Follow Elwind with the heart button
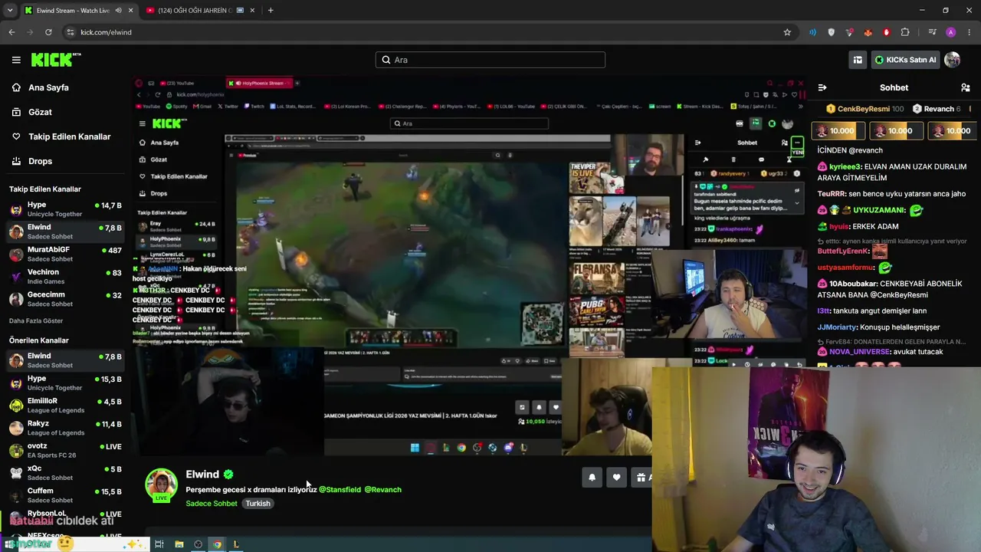 pos(616,478)
